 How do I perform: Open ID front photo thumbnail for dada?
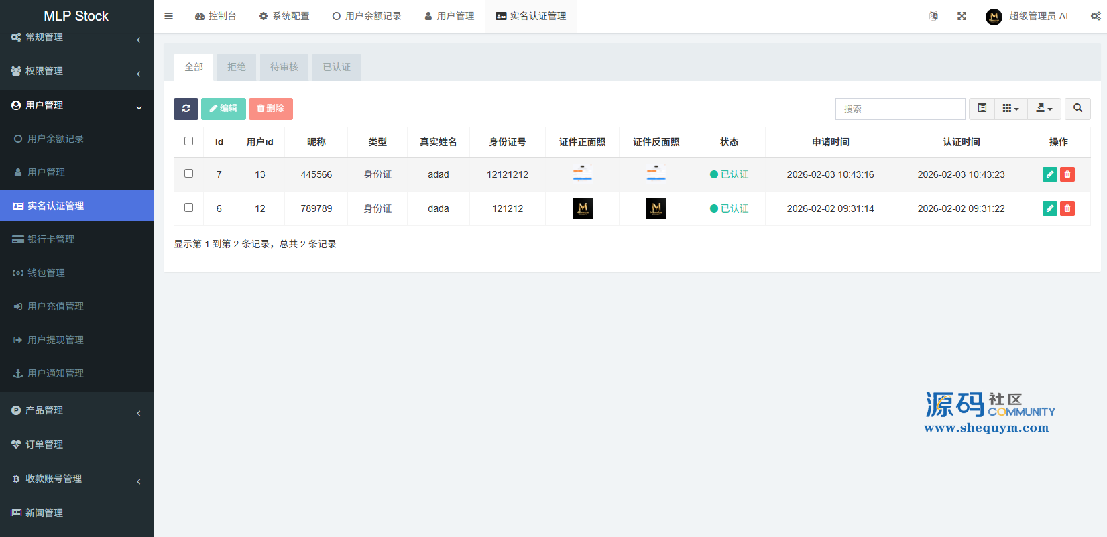coord(583,208)
